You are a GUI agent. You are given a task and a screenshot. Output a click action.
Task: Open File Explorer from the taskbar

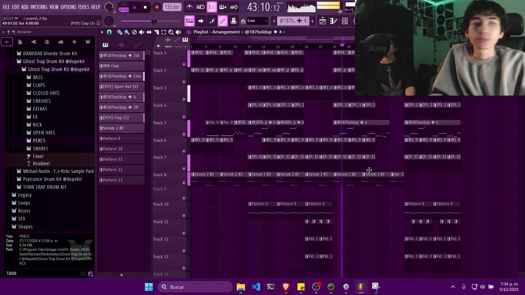coord(241,287)
